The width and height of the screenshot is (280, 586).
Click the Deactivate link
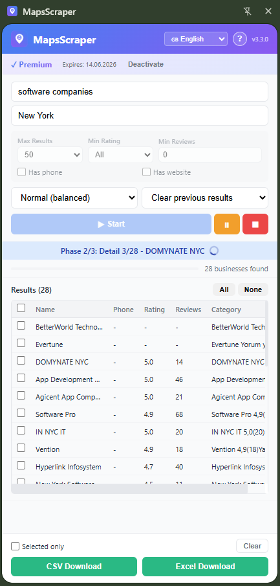pyautogui.click(x=145, y=64)
